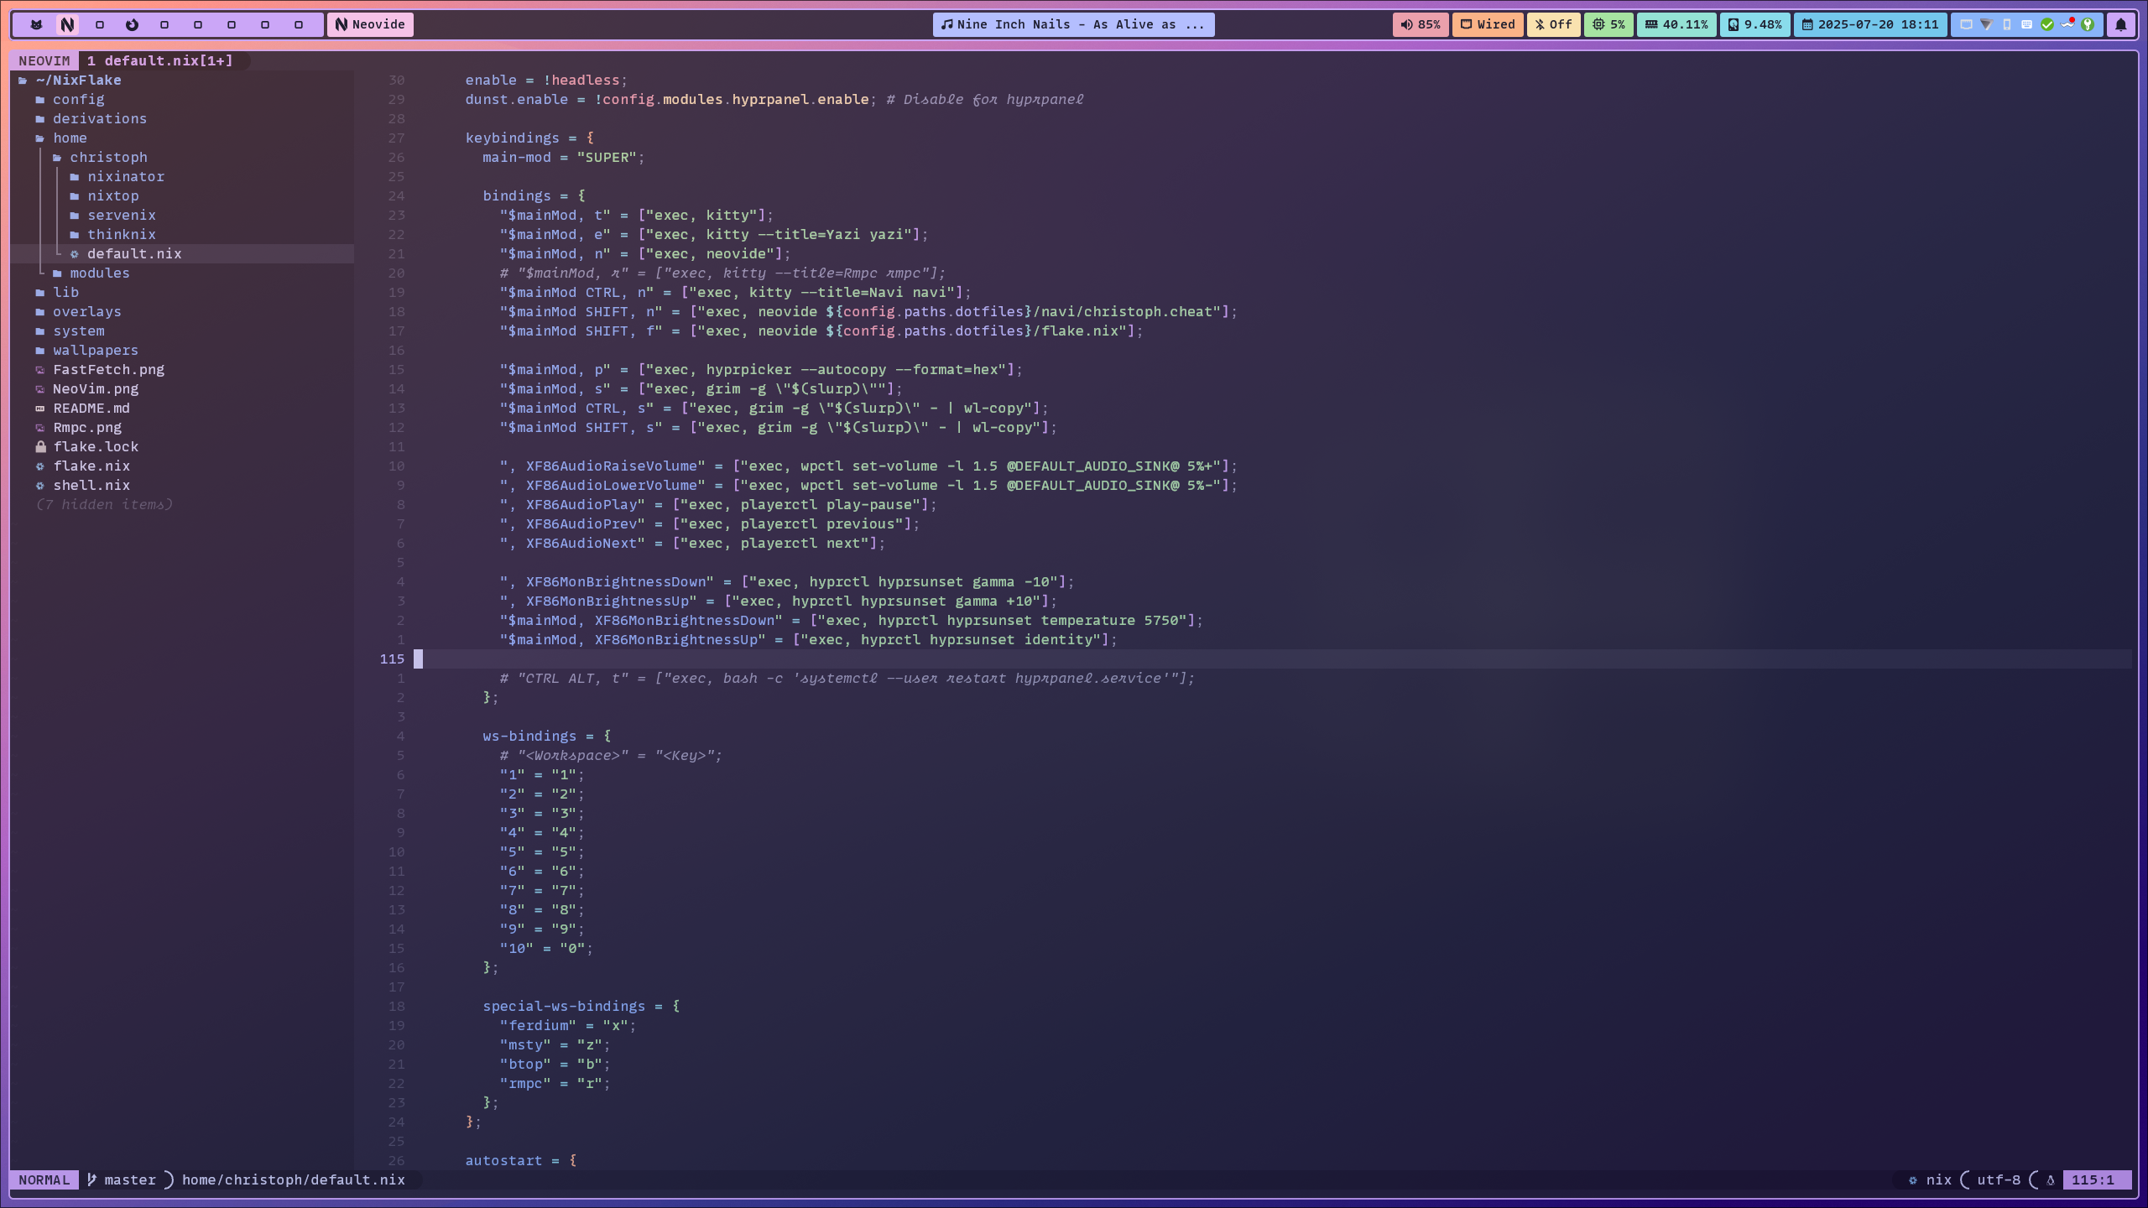
Task: Click the green key tray icon
Action: (2088, 24)
